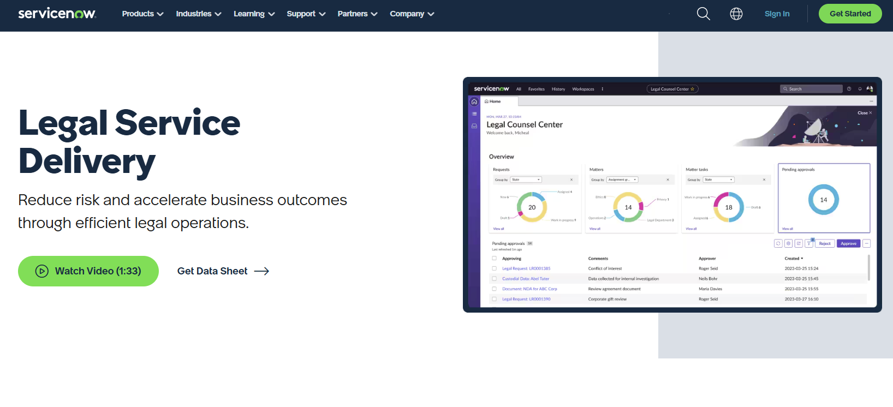893x407 pixels.
Task: Click the help question mark icon
Action: tap(849, 89)
